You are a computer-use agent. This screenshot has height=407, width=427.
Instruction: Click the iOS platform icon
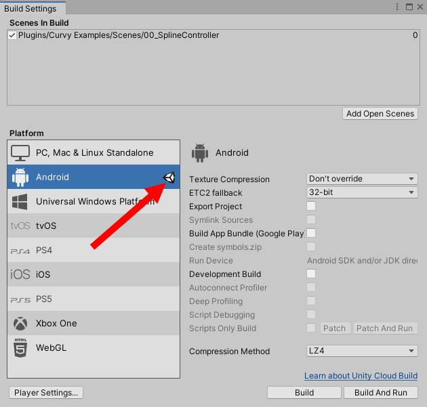point(20,274)
